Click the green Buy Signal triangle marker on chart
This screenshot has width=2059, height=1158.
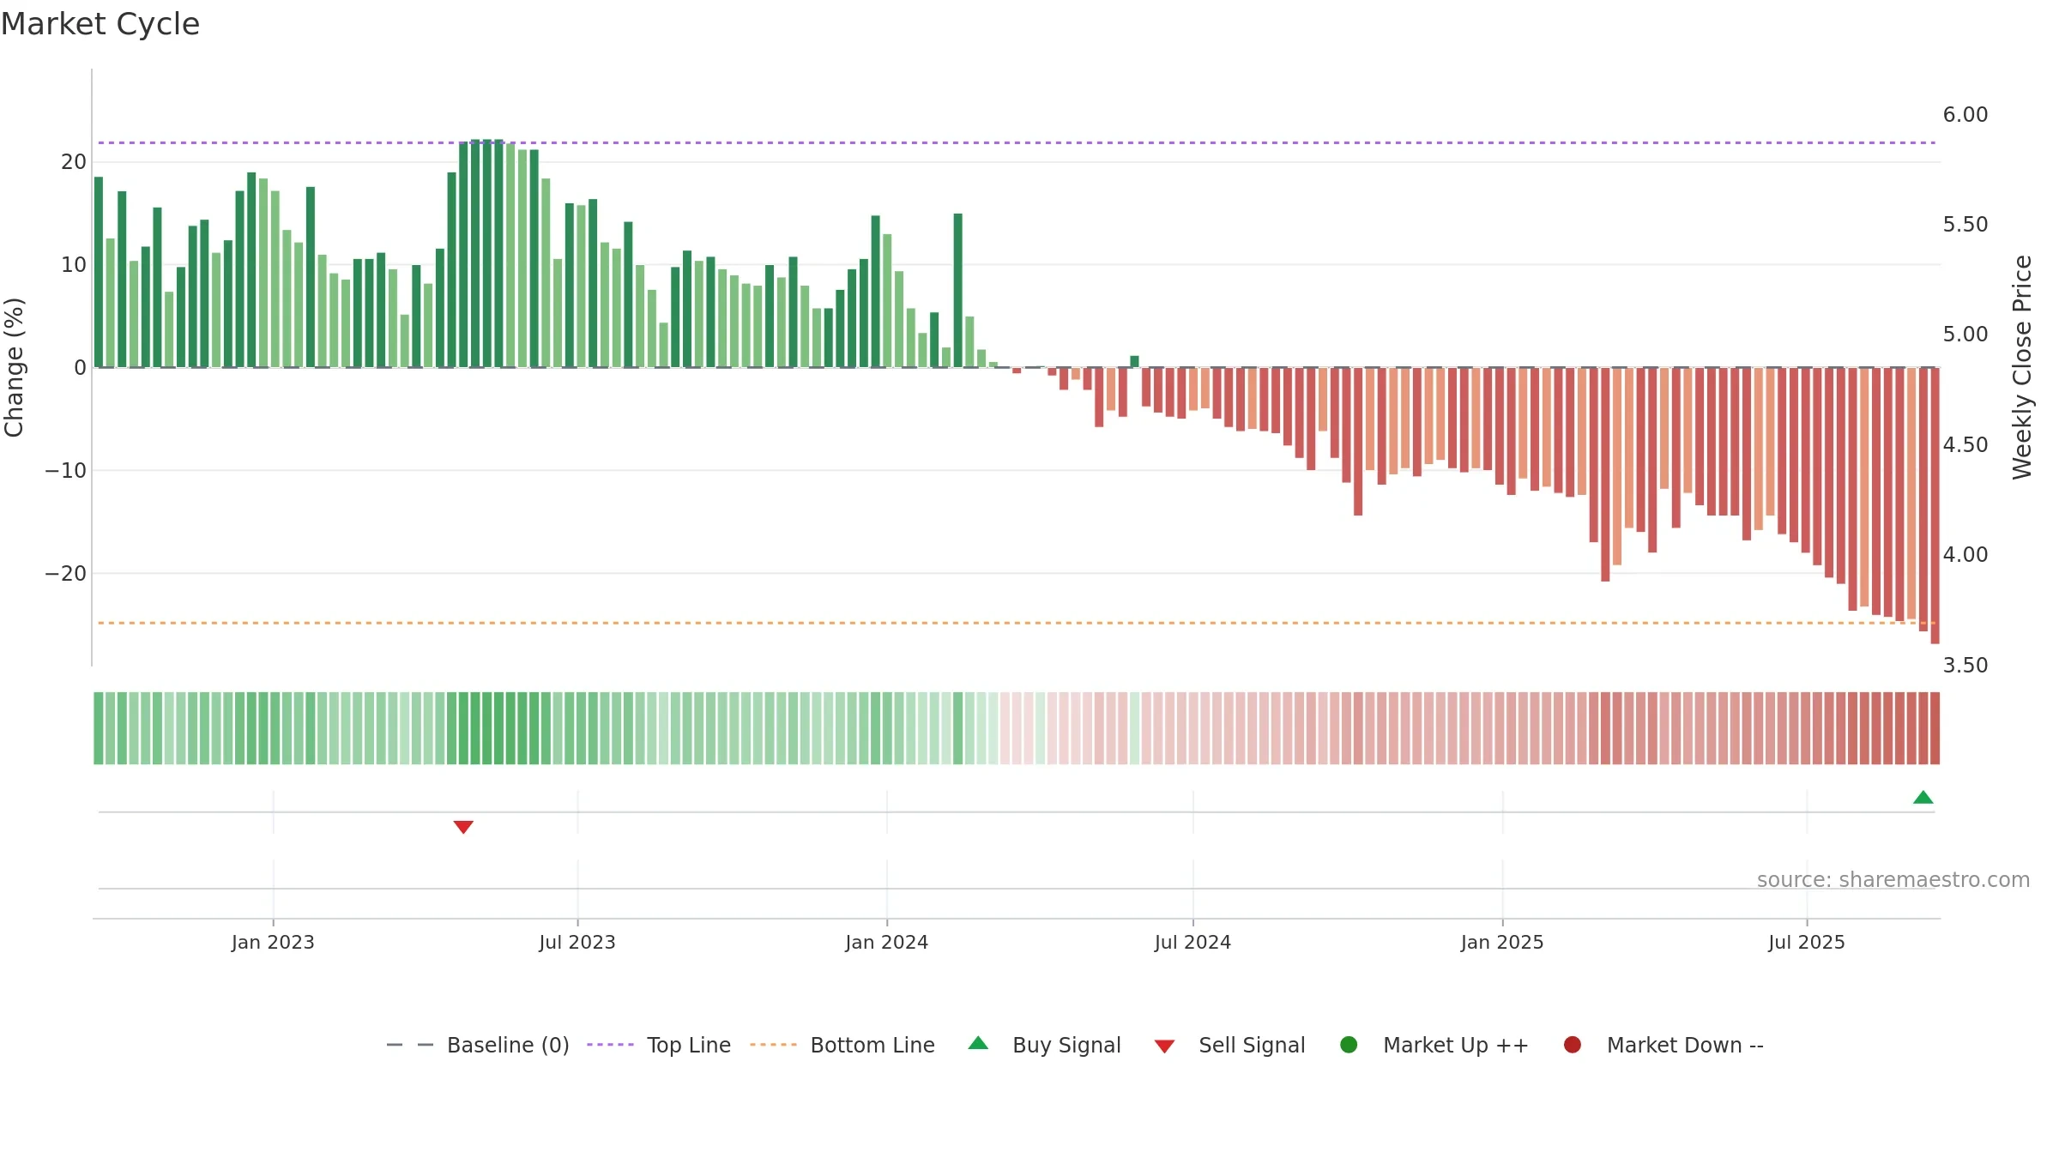(x=1923, y=798)
